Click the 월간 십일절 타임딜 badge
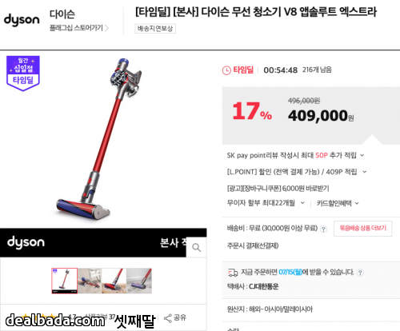Screen dimensions: 400x331 click(x=23, y=74)
